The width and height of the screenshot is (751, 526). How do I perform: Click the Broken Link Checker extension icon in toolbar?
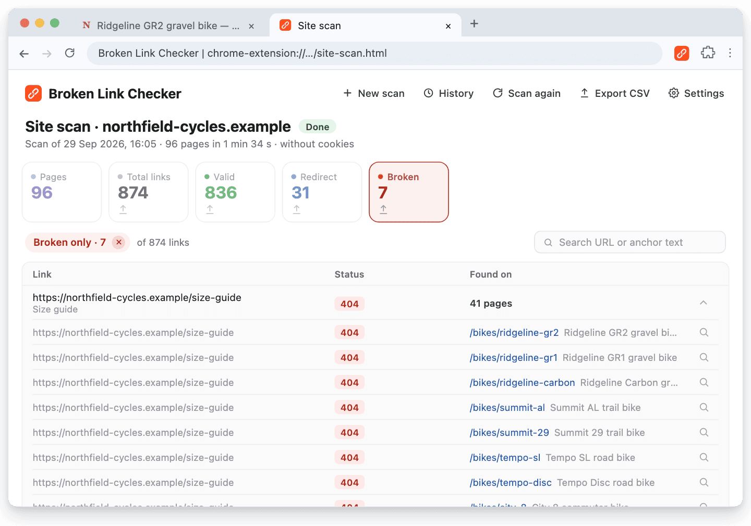(682, 53)
